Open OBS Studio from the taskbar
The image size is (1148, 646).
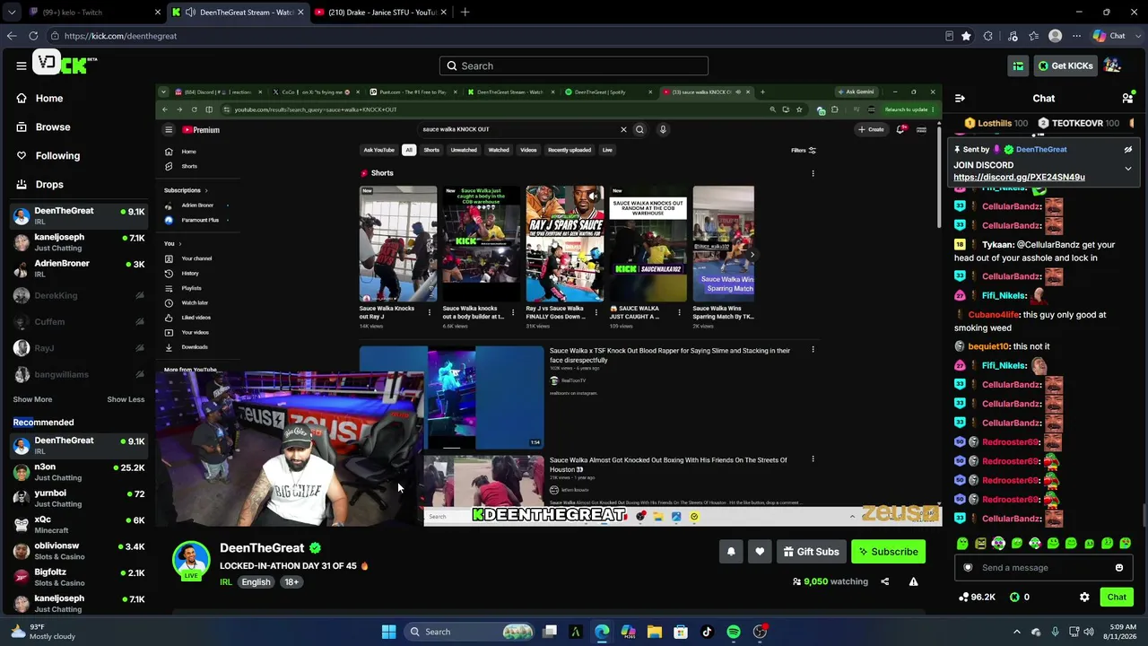tap(760, 632)
